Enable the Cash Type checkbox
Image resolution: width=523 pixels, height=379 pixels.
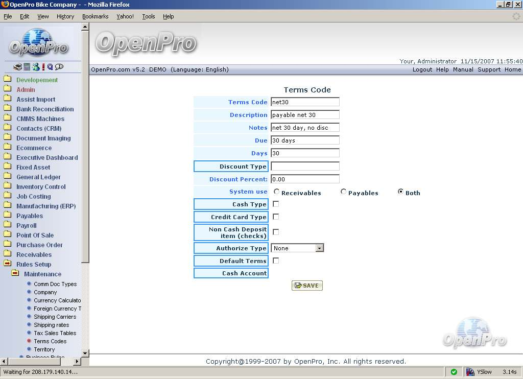point(276,204)
